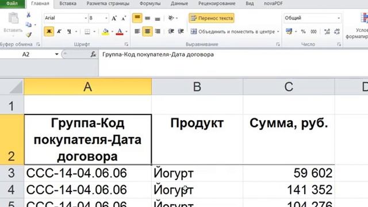Click the Increase Indent icon
Image resolution: width=368 pixels, height=207 pixels.
click(181, 32)
